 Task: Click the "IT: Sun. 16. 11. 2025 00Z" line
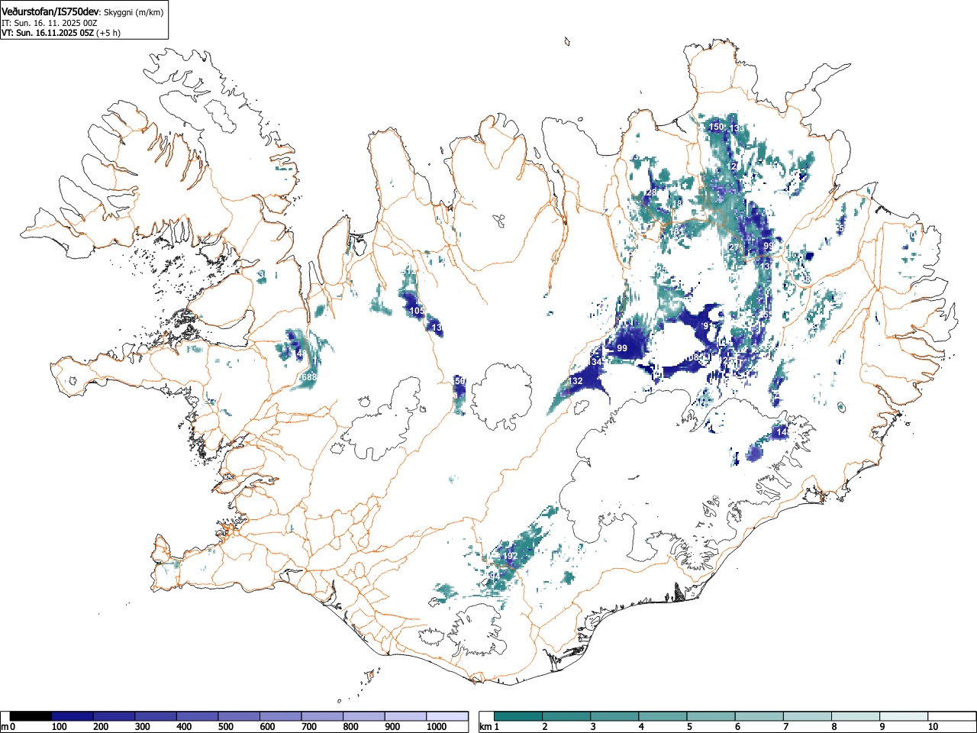tap(49, 23)
